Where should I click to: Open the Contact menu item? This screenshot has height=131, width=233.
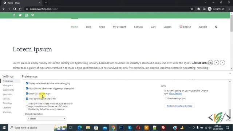click(x=138, y=27)
